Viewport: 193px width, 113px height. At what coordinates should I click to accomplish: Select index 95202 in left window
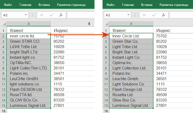click(x=72, y=41)
